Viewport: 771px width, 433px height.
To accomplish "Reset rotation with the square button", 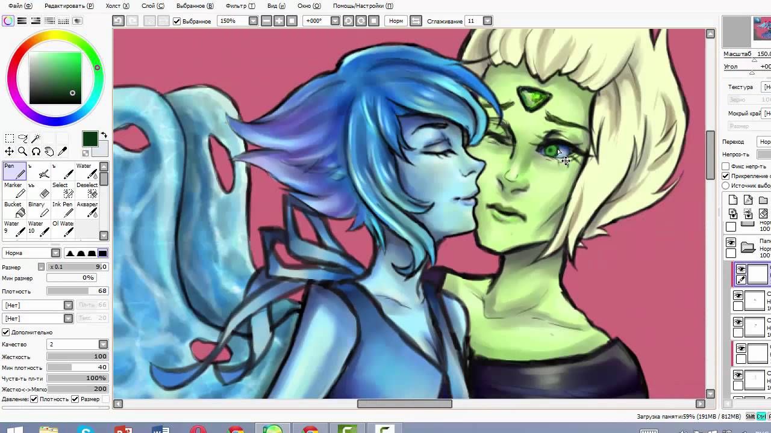I will pos(373,21).
